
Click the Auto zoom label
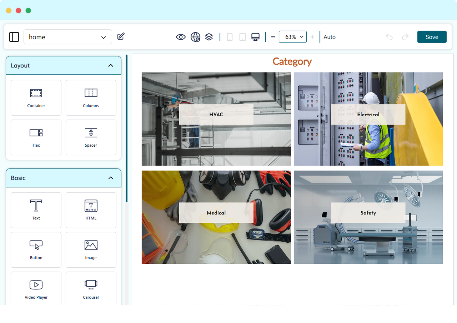[329, 37]
